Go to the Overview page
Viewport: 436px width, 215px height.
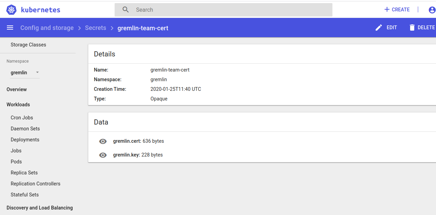pyautogui.click(x=17, y=89)
